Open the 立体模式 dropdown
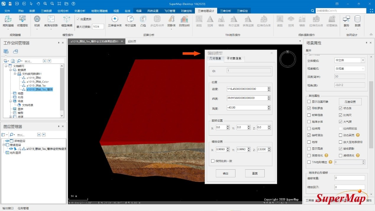Viewport: 375px width, 211px height. pyautogui.click(x=350, y=60)
